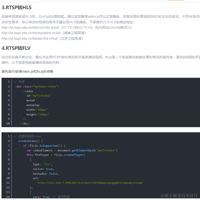Click the closing '</div>' code line
Image resolution: width=200 pixels, height=200 pixels.
(x=25, y=123)
